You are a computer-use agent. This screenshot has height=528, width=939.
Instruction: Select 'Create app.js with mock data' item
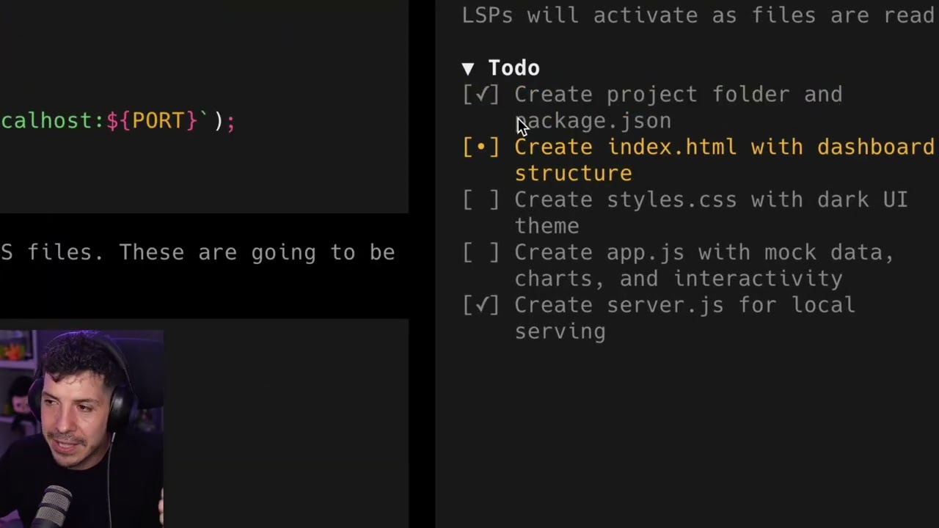[704, 252]
